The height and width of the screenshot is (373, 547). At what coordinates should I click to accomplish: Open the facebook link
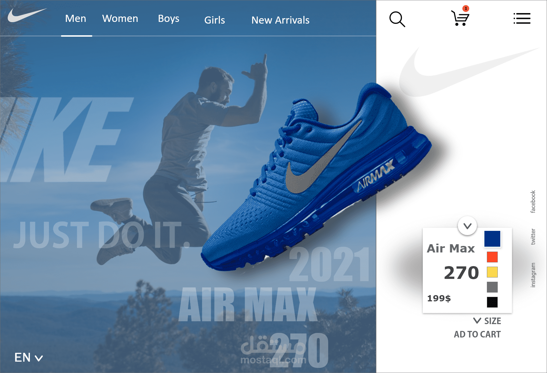tap(533, 202)
